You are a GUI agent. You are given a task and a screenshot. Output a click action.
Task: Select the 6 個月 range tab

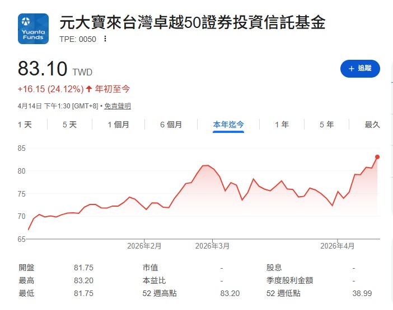pyautogui.click(x=171, y=125)
